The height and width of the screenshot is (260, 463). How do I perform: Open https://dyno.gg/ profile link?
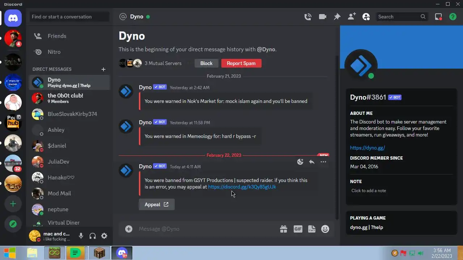click(368, 148)
